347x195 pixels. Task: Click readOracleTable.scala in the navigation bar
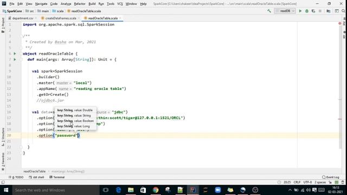coord(84,11)
